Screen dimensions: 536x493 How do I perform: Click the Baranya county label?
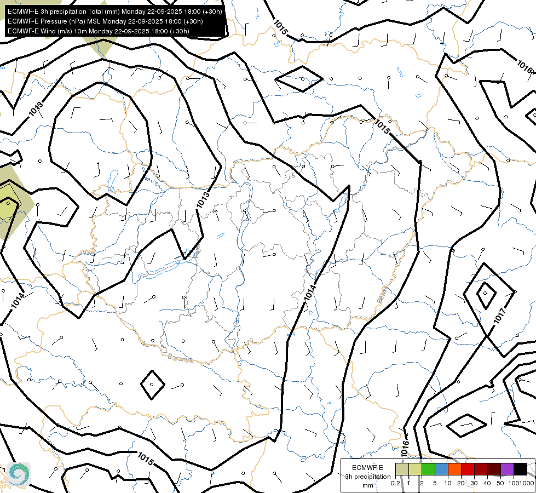point(180,358)
